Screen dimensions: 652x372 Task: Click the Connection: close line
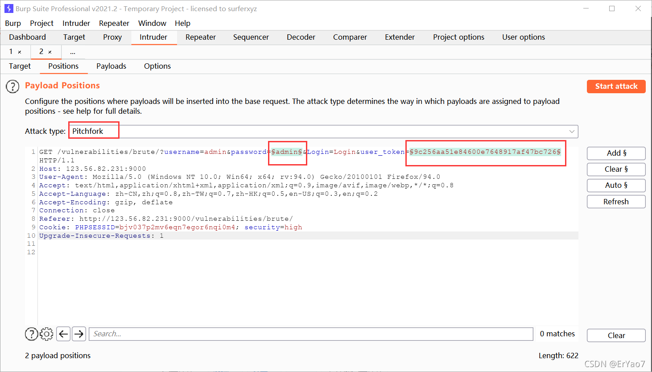pos(77,211)
